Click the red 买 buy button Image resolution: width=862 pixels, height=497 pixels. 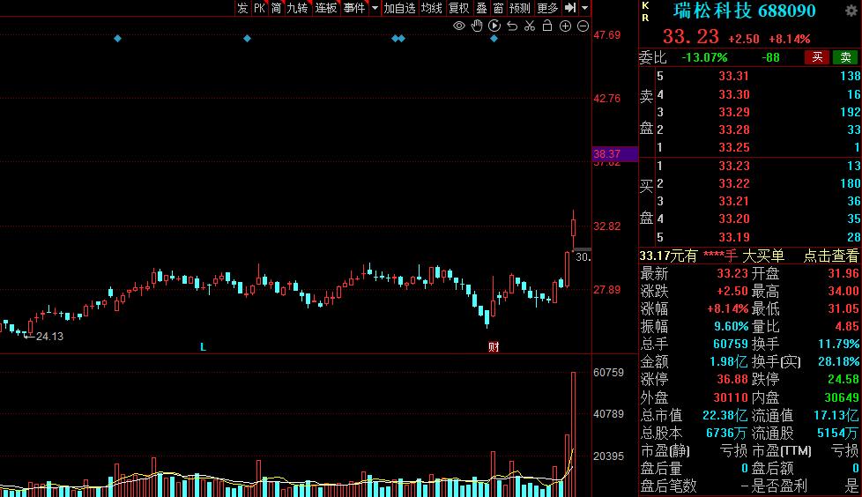click(x=817, y=57)
